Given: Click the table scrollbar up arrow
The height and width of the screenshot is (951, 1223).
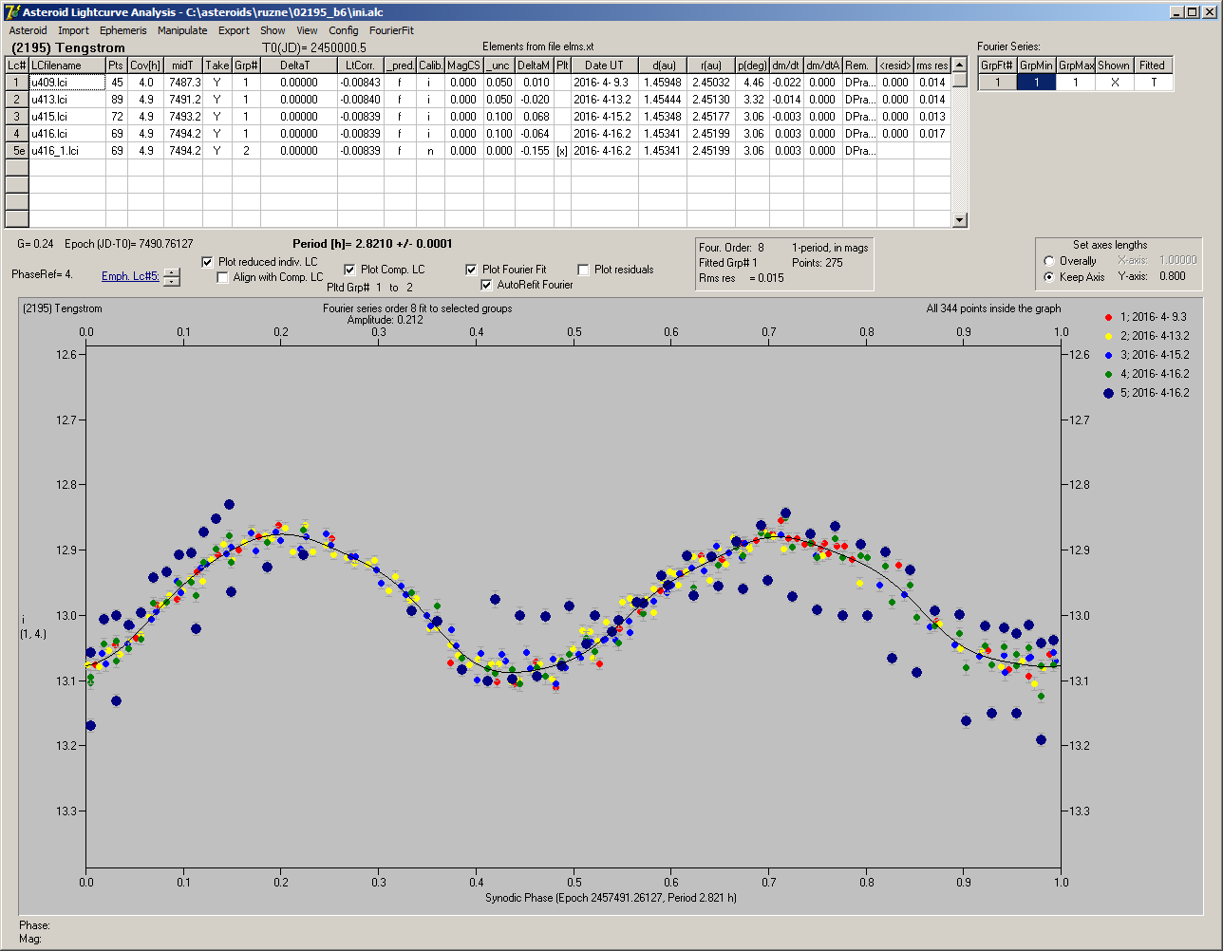Looking at the screenshot, I should tap(960, 65).
